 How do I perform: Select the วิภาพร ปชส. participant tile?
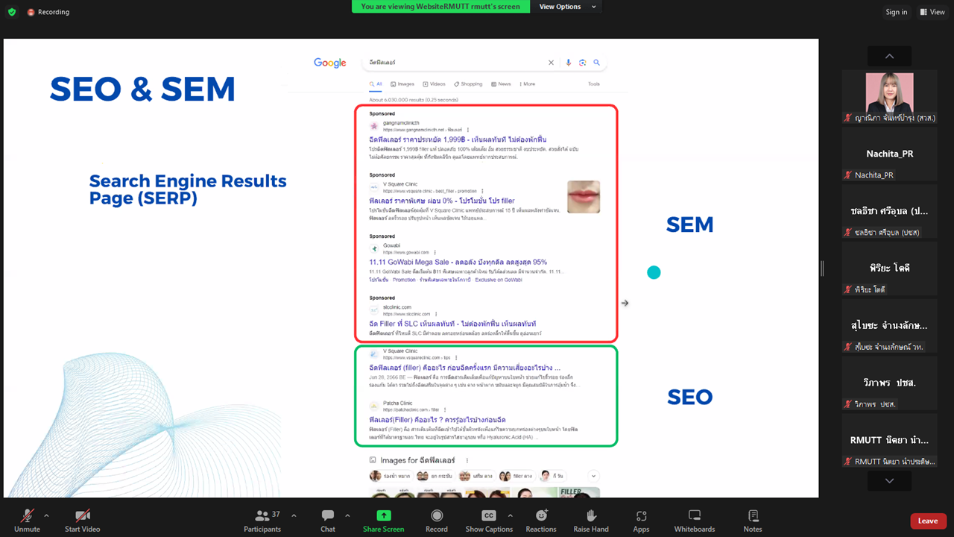click(x=889, y=383)
